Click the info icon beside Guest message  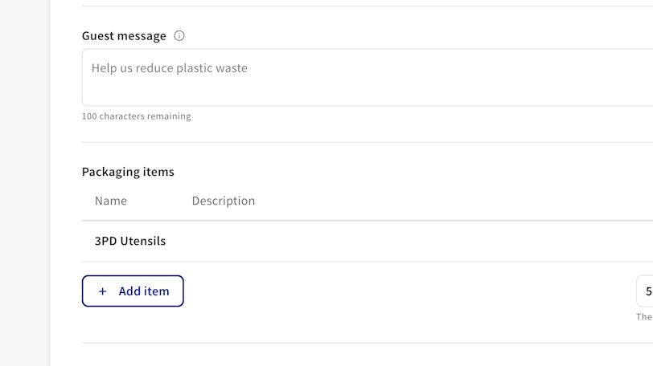click(x=179, y=35)
